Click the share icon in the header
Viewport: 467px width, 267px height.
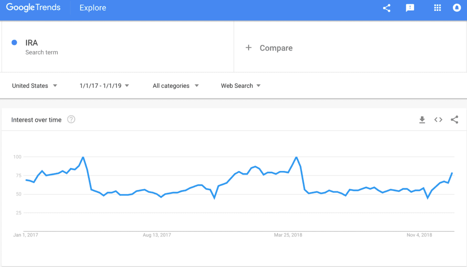click(387, 8)
